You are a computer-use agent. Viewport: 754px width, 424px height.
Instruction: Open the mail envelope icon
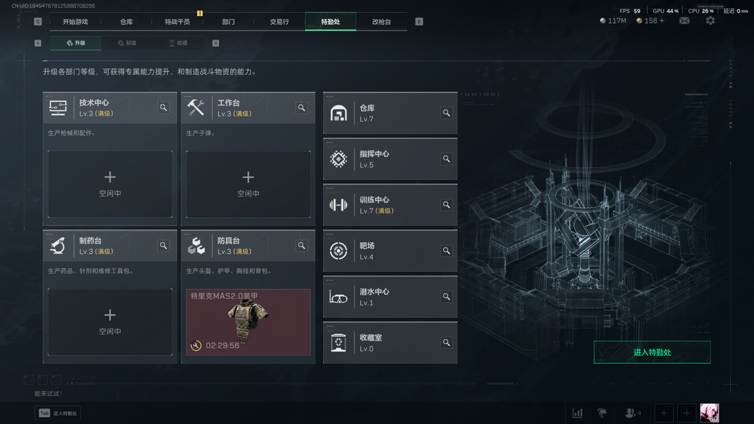tap(684, 21)
